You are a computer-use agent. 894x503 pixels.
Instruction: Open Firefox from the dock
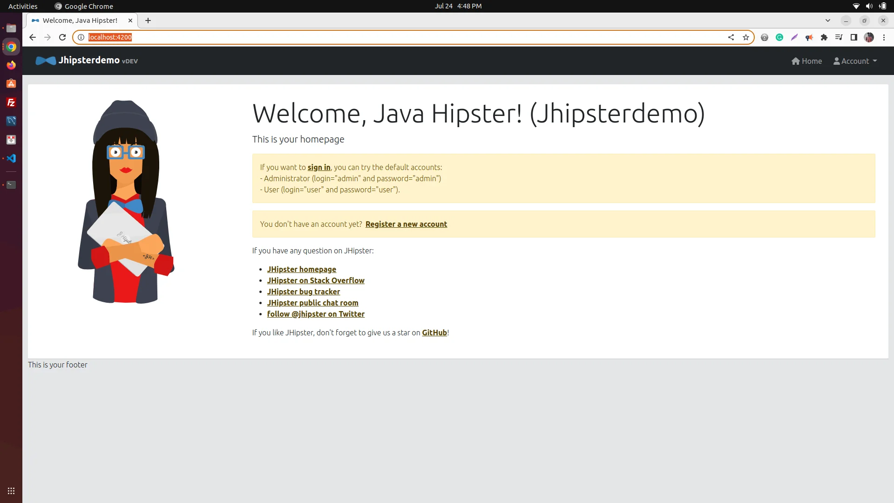click(11, 65)
